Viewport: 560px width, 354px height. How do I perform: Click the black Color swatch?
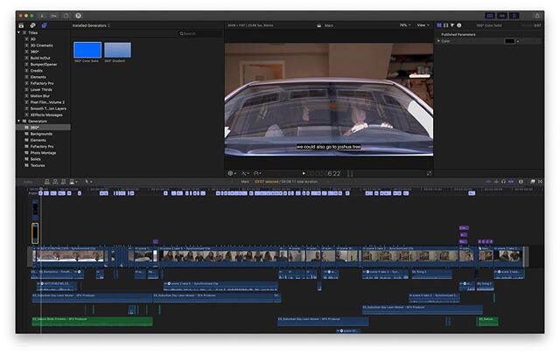[x=509, y=41]
